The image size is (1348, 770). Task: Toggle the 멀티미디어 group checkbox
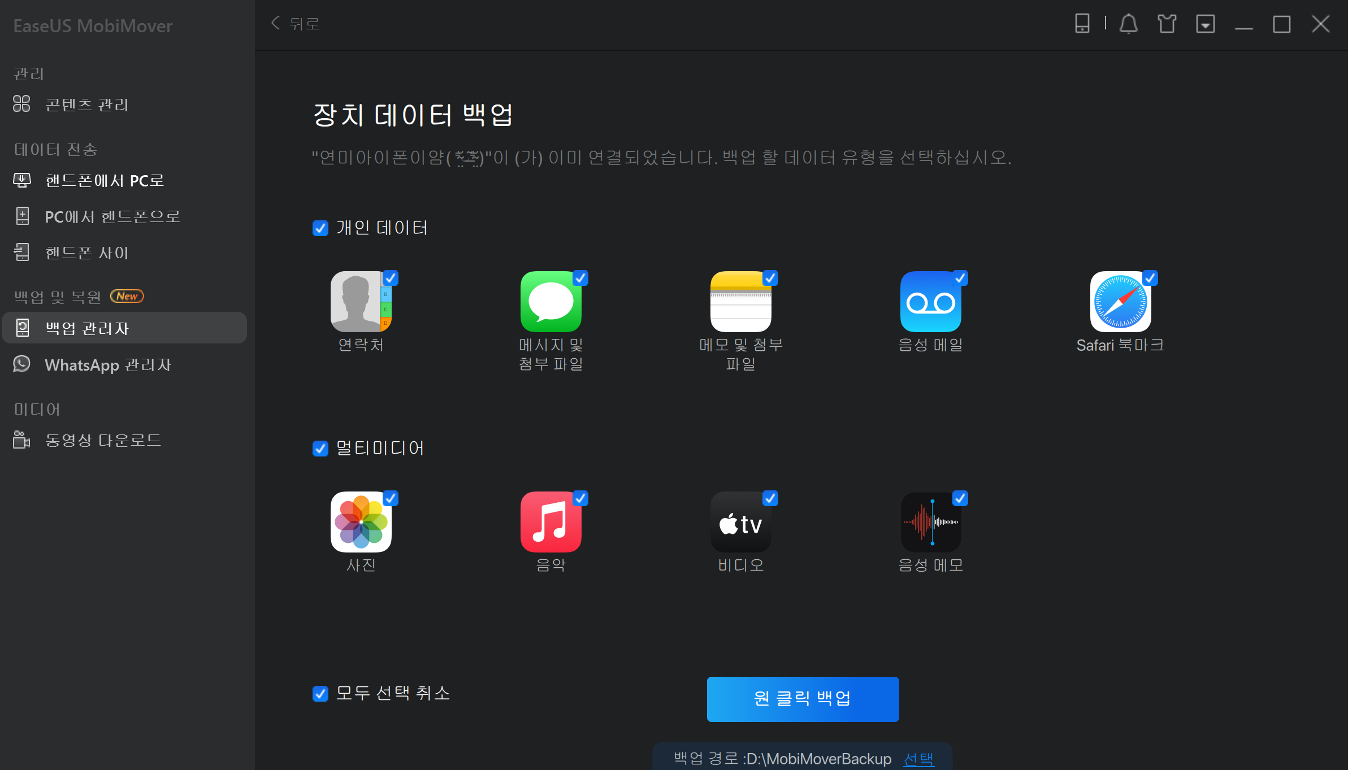[320, 448]
